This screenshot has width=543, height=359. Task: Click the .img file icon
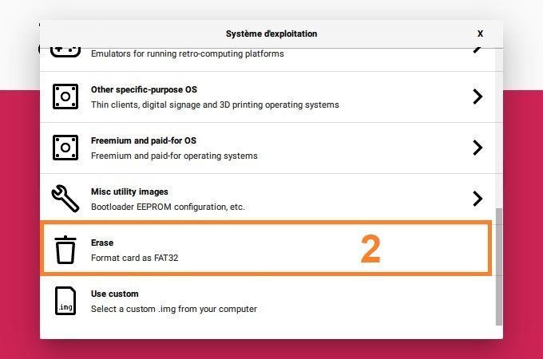tap(65, 301)
